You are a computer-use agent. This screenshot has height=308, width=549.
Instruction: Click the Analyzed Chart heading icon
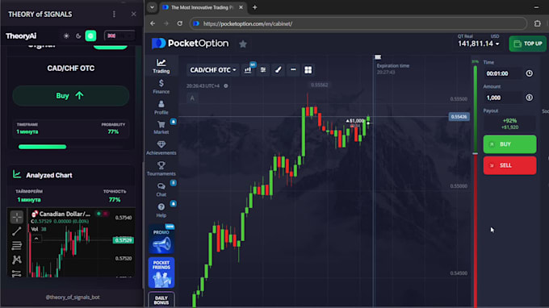(x=17, y=174)
